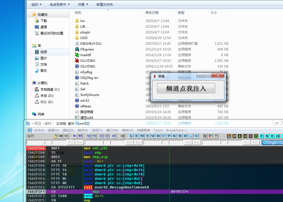Open 插件(P) menu in OllyDbg
This screenshot has height=202, width=283.
tap(83, 130)
